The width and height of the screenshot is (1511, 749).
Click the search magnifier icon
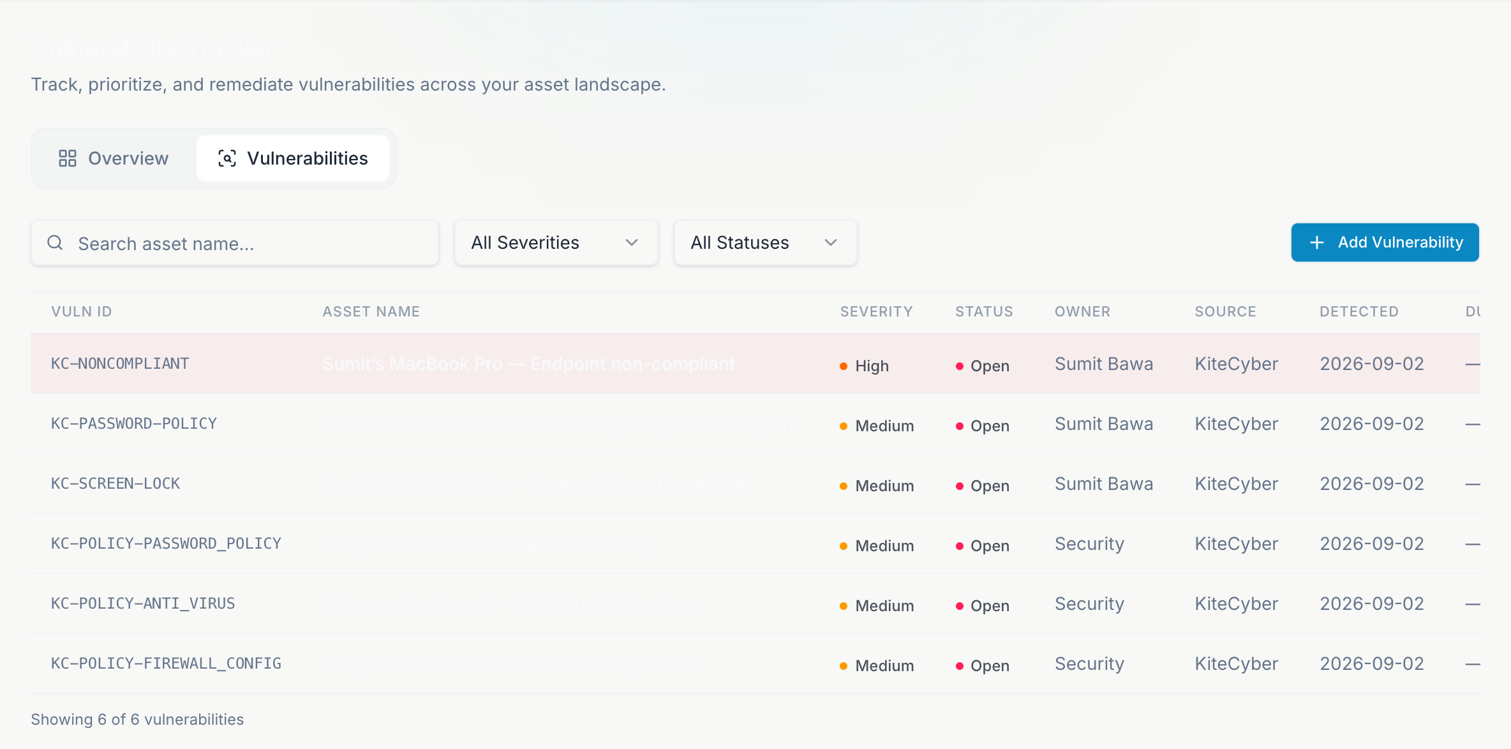point(56,242)
